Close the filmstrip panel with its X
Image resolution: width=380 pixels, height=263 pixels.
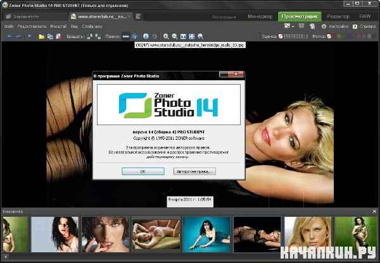(374, 211)
